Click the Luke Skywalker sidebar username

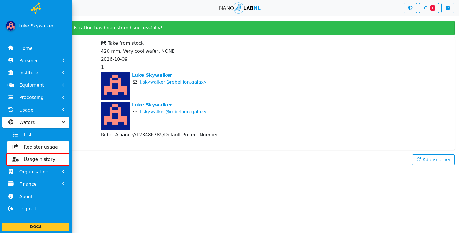coord(36,26)
